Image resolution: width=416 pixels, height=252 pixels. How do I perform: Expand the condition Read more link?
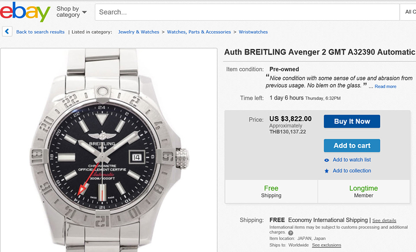point(385,87)
